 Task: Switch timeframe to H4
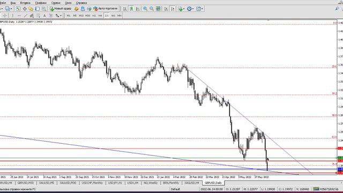(100, 16)
